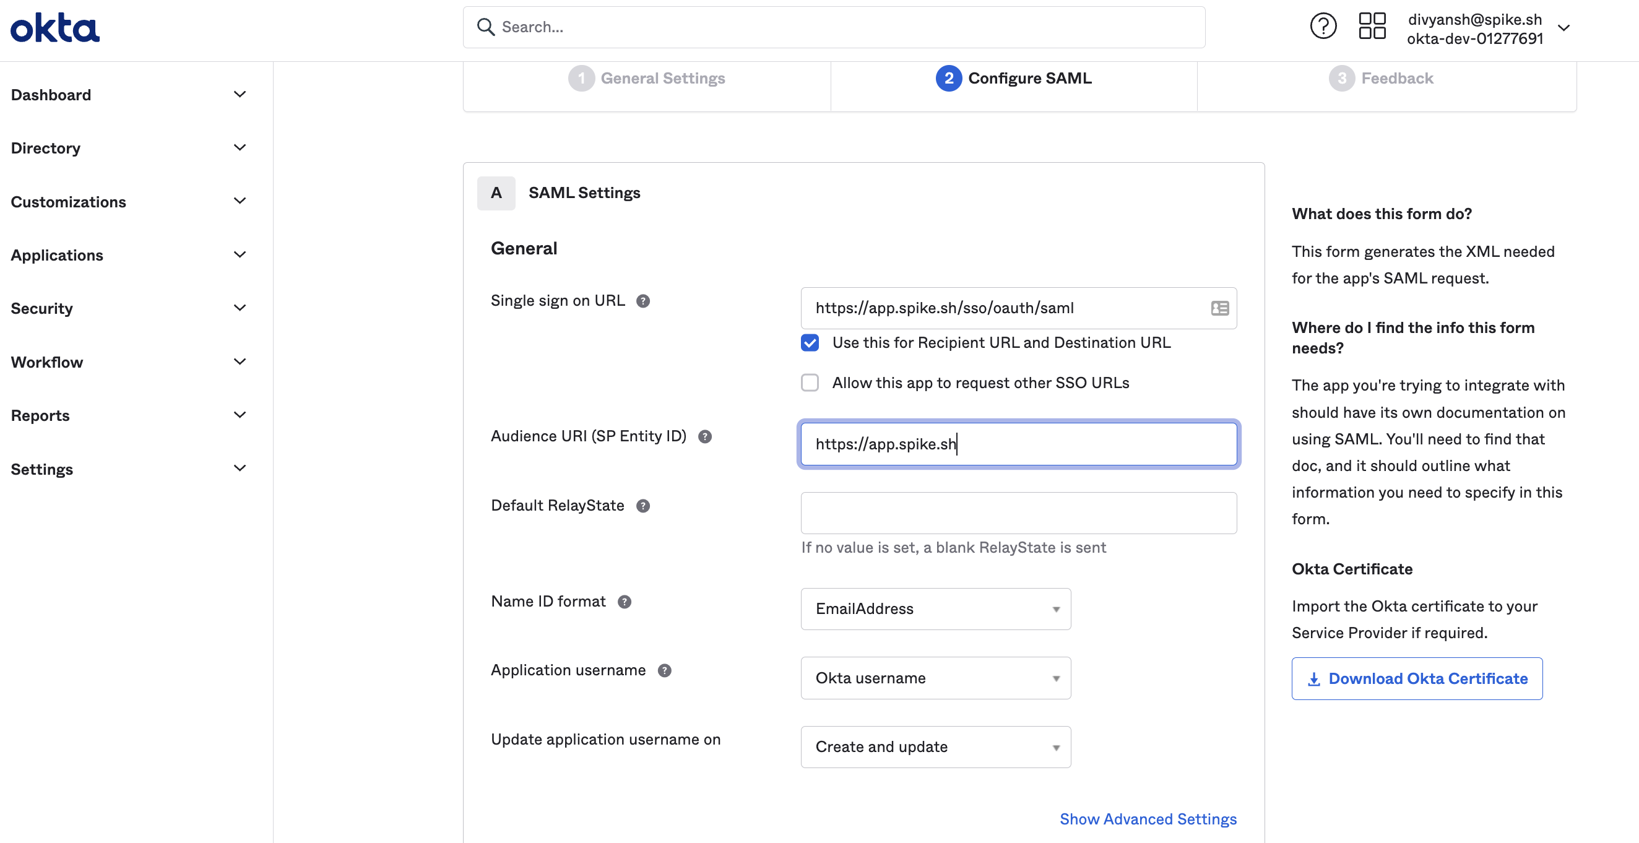Click the contact card icon in SSO URL field
Viewport: 1639px width, 843px height.
pyautogui.click(x=1220, y=309)
